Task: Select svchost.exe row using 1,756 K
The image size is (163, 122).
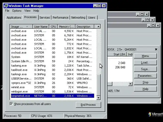Action: (x=52, y=53)
